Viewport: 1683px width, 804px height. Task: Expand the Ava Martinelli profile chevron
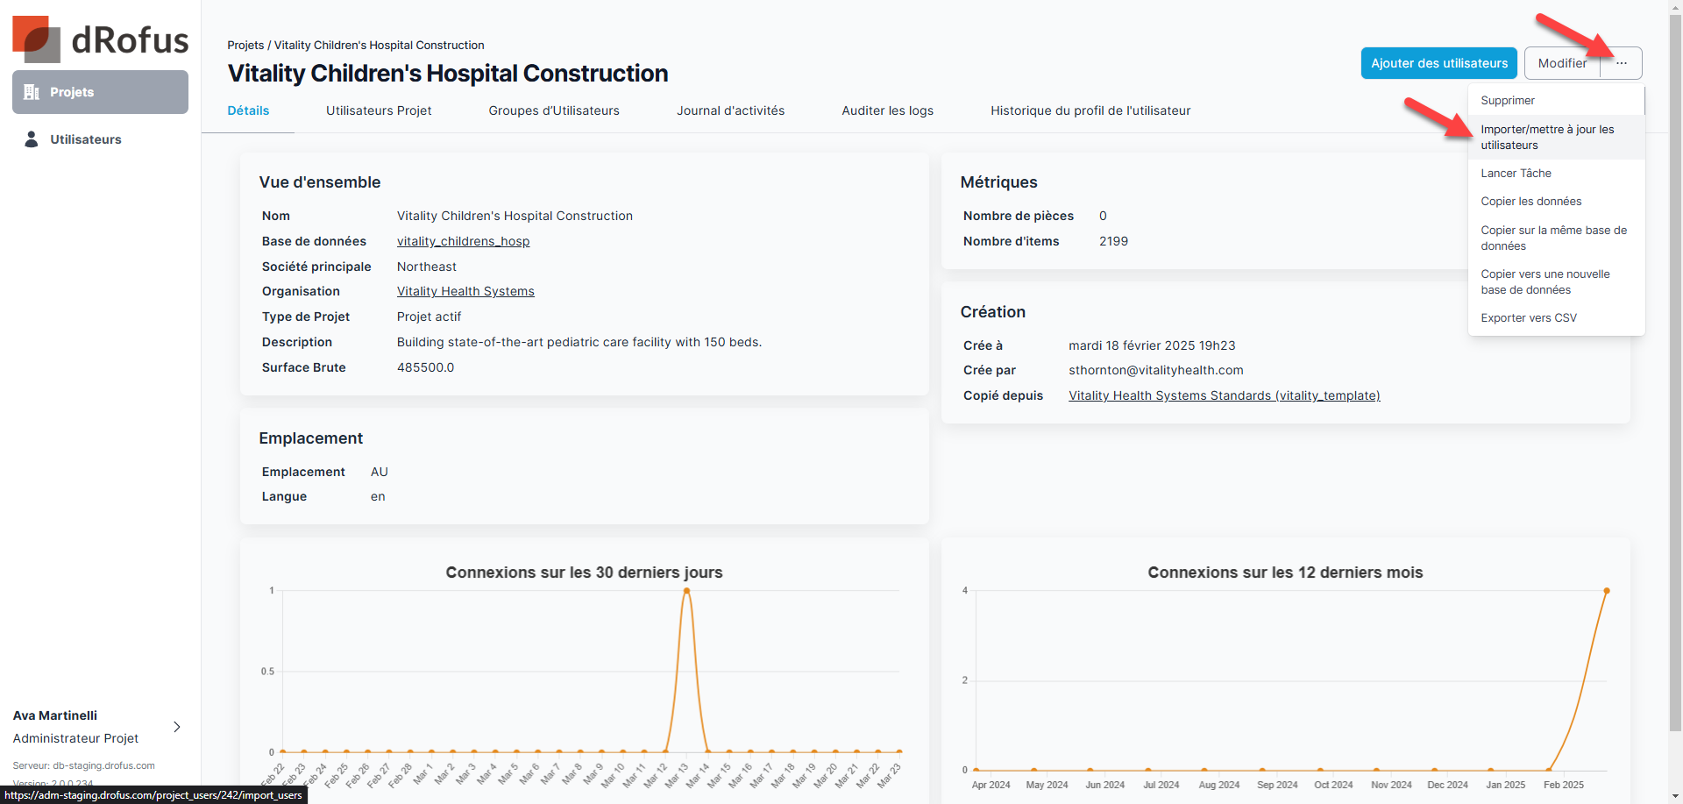coord(177,727)
